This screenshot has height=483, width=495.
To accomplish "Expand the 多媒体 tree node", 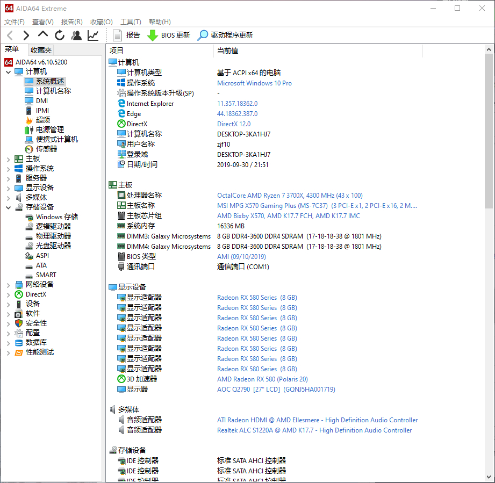I will (x=8, y=198).
